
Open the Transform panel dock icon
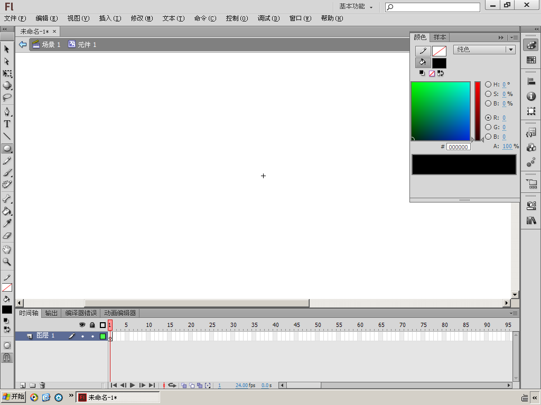531,111
